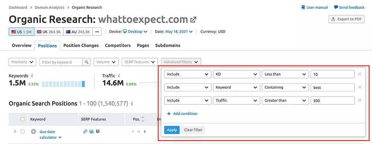This screenshot has width=372, height=144.
Task: Click the Clear filter button
Action: (193, 130)
